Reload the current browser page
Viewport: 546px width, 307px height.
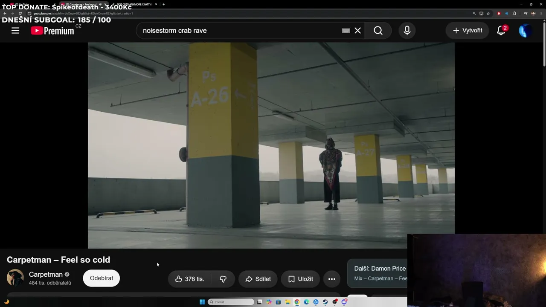point(20,13)
